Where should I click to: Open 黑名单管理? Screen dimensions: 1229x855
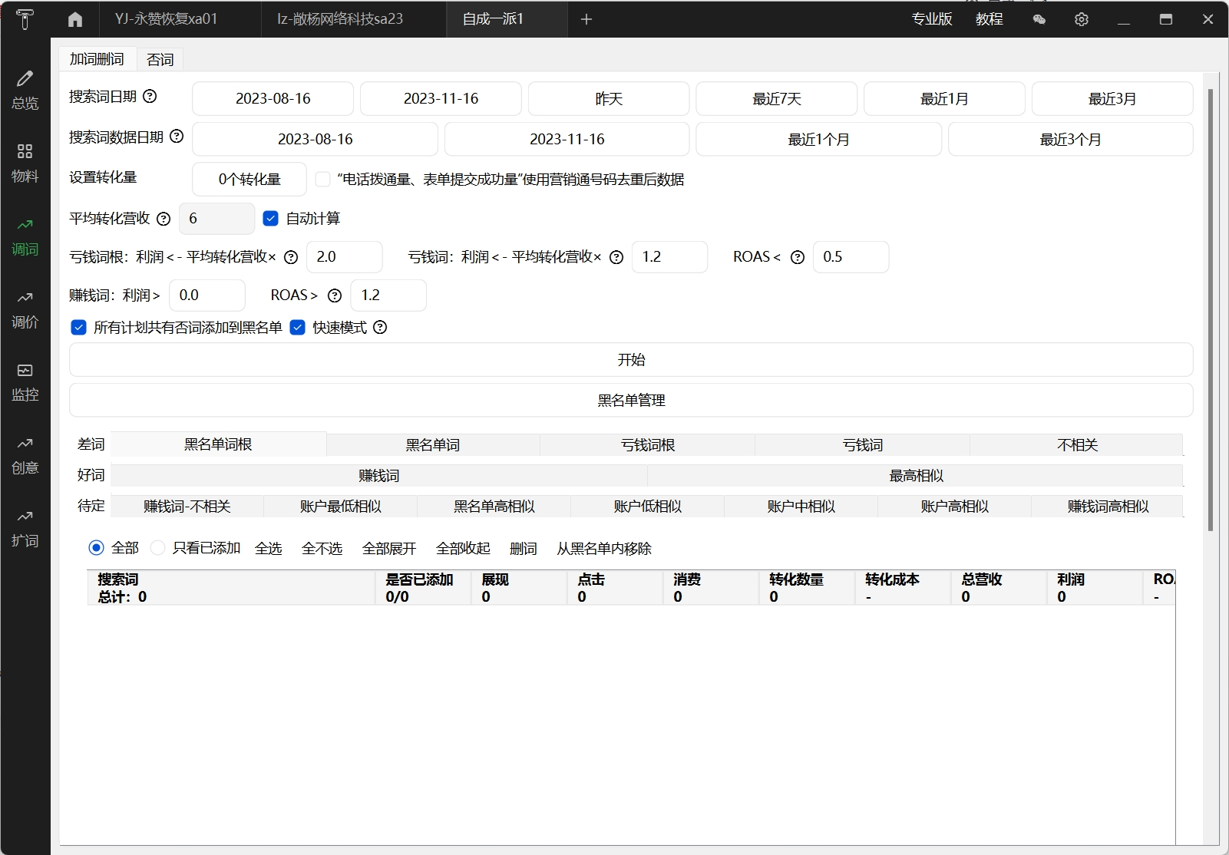(x=631, y=400)
